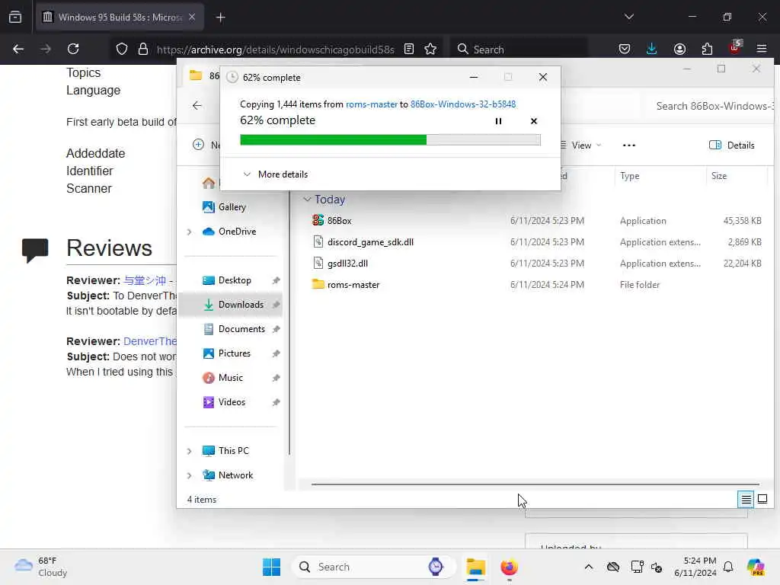Click the horizontal scrollbar in file list
Image resolution: width=780 pixels, height=585 pixels.
pos(535,484)
